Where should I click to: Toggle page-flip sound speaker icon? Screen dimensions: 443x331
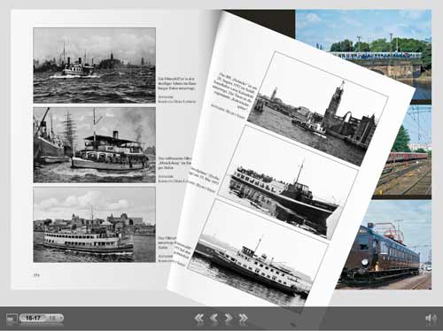pyautogui.click(x=431, y=318)
